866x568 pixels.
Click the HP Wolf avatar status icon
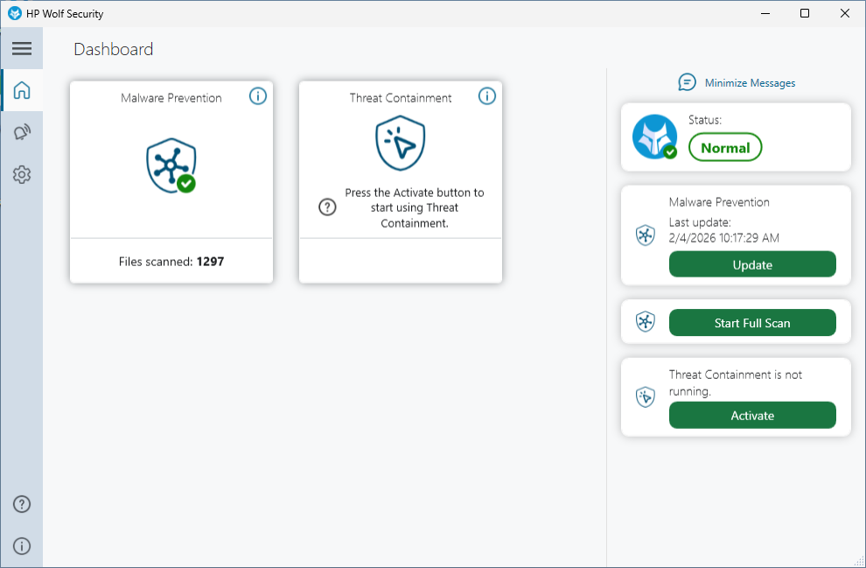(x=654, y=137)
